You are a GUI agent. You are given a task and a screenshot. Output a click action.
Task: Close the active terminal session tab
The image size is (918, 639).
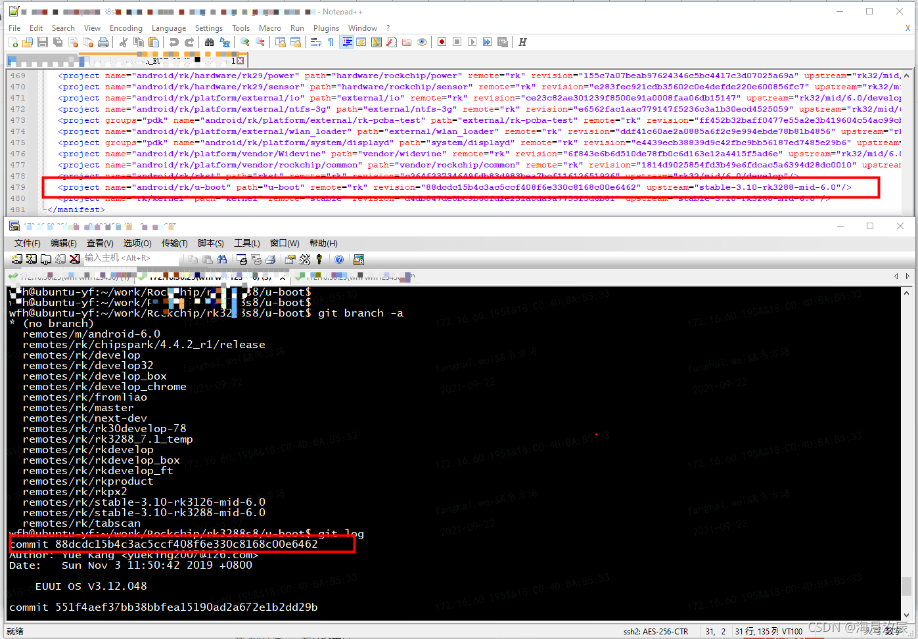[x=283, y=278]
